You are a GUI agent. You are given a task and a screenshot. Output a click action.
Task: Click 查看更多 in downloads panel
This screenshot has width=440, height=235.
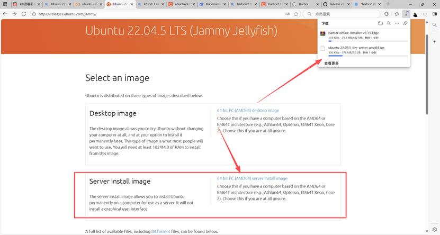point(331,64)
